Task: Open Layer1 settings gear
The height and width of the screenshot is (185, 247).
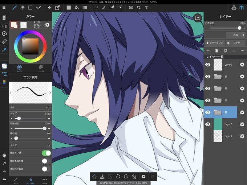Action: pyautogui.click(x=242, y=136)
